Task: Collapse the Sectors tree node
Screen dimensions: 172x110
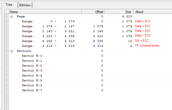Action: tap(12, 51)
